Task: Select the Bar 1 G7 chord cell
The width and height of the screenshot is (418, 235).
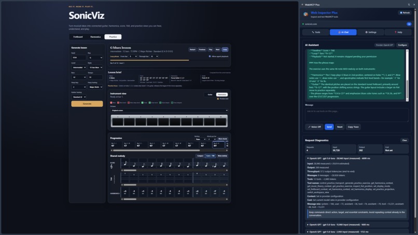Action: [x=116, y=145]
